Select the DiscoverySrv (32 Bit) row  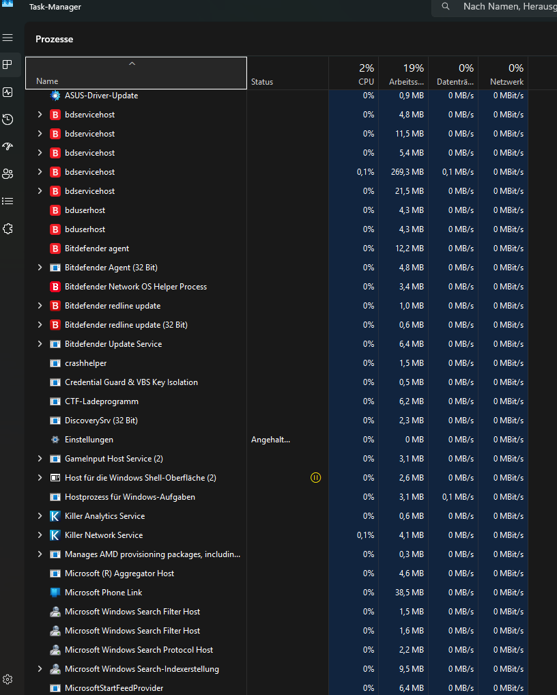(x=276, y=420)
